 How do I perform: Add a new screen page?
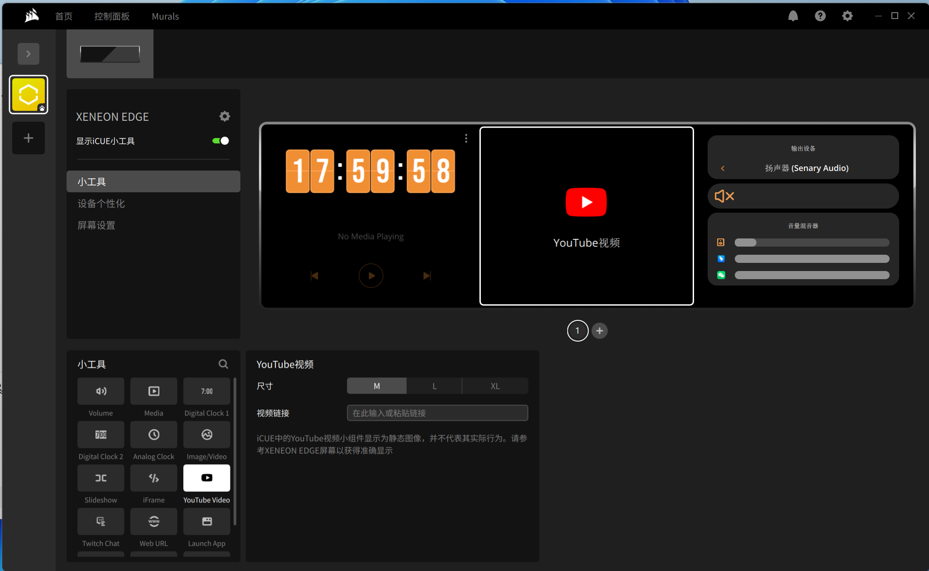[x=599, y=331]
